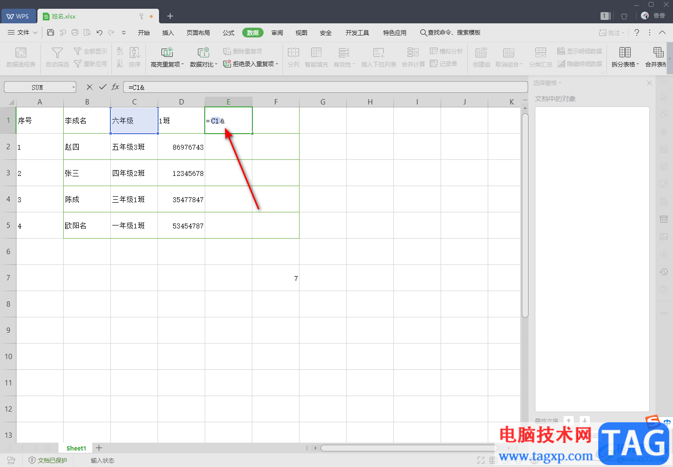Click 全部显示 filter option
Image resolution: width=673 pixels, height=467 pixels.
pyautogui.click(x=90, y=51)
